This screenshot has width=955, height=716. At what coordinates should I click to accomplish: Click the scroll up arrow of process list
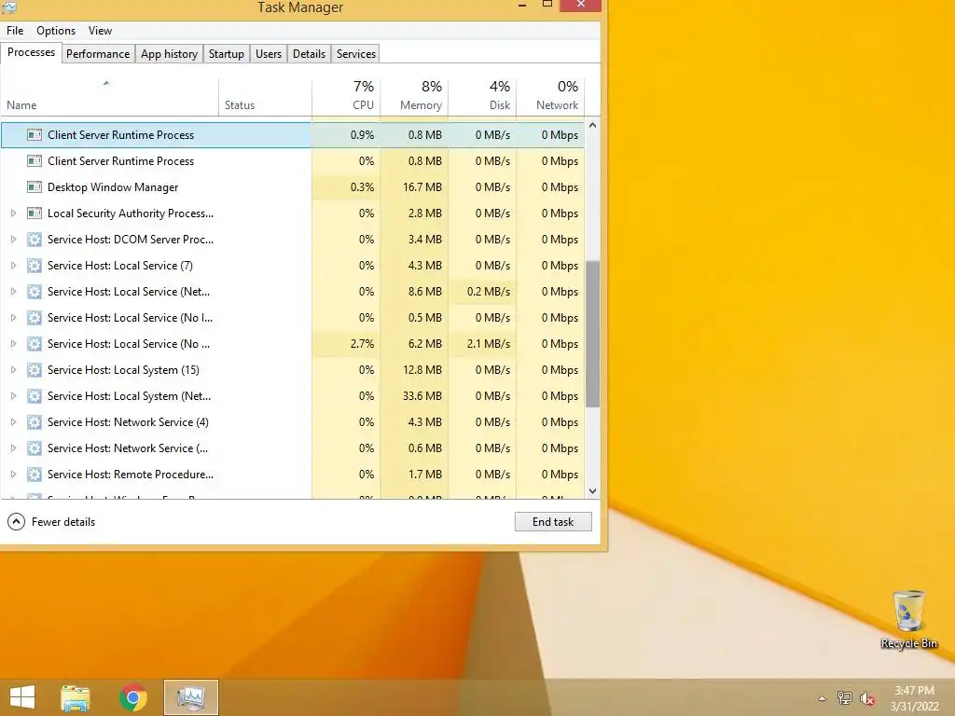click(592, 125)
